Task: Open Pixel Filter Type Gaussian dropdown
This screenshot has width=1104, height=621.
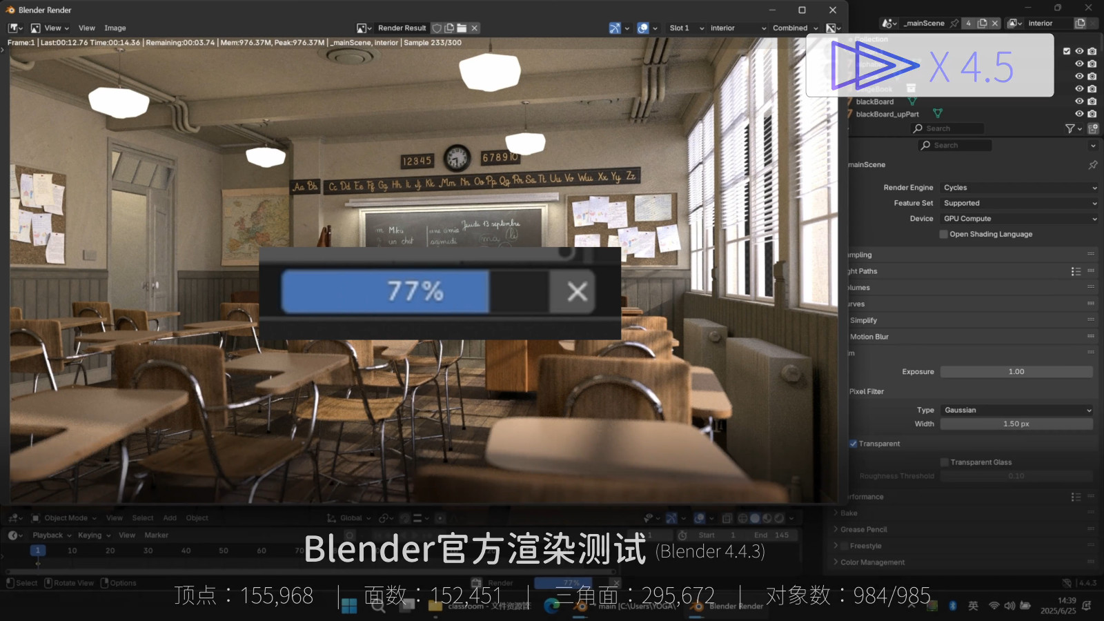Action: coord(1017,411)
